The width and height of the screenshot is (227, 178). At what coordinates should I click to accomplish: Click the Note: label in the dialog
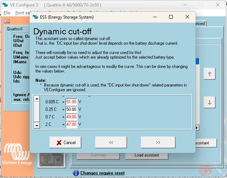[41, 80]
